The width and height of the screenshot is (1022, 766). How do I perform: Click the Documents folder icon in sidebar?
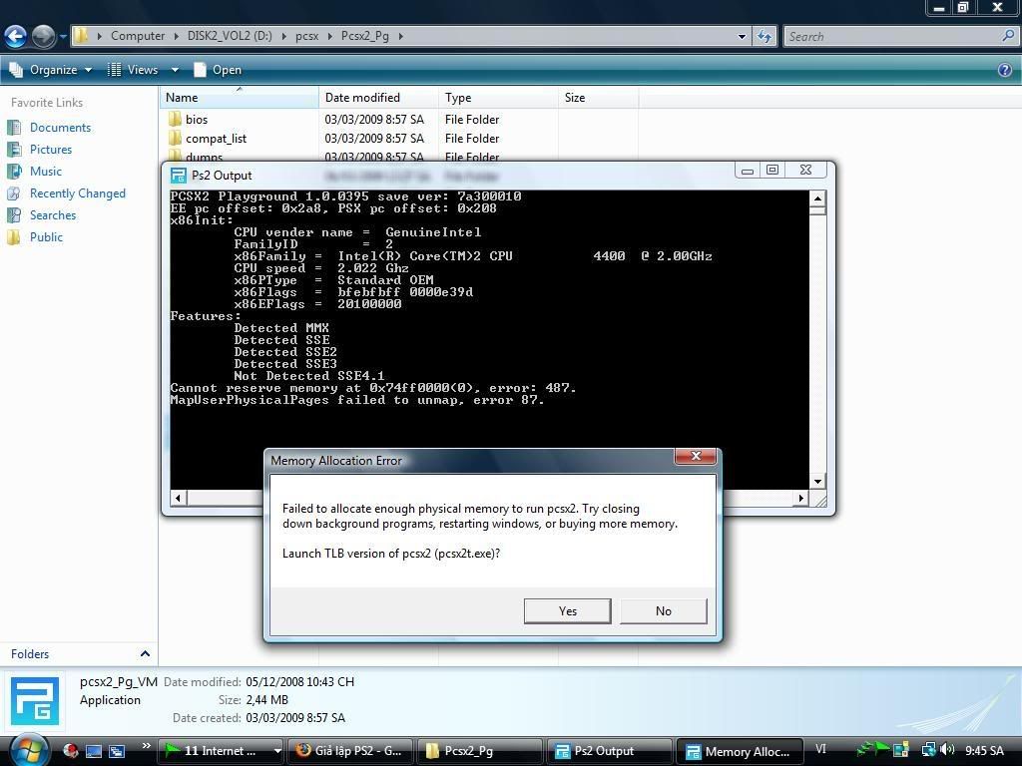click(14, 128)
